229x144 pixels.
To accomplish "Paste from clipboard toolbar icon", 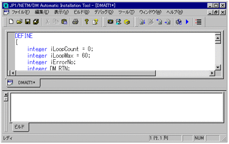I will (x=64, y=22).
